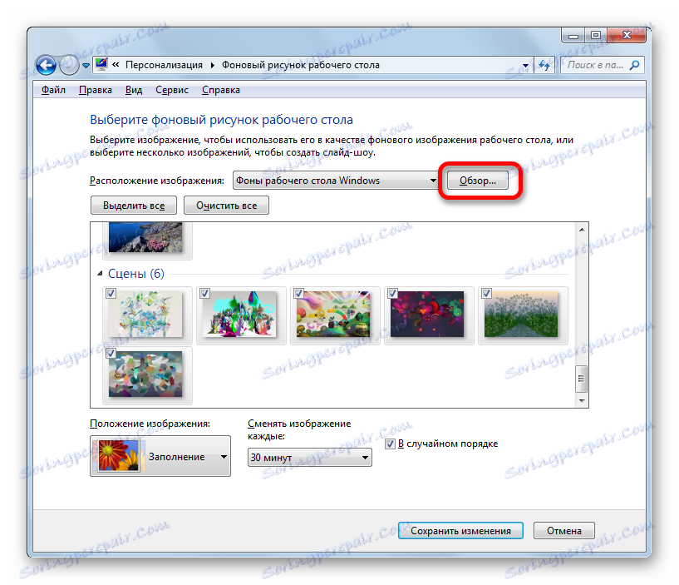Open the Вид menu
The width and height of the screenshot is (679, 585).
point(134,90)
